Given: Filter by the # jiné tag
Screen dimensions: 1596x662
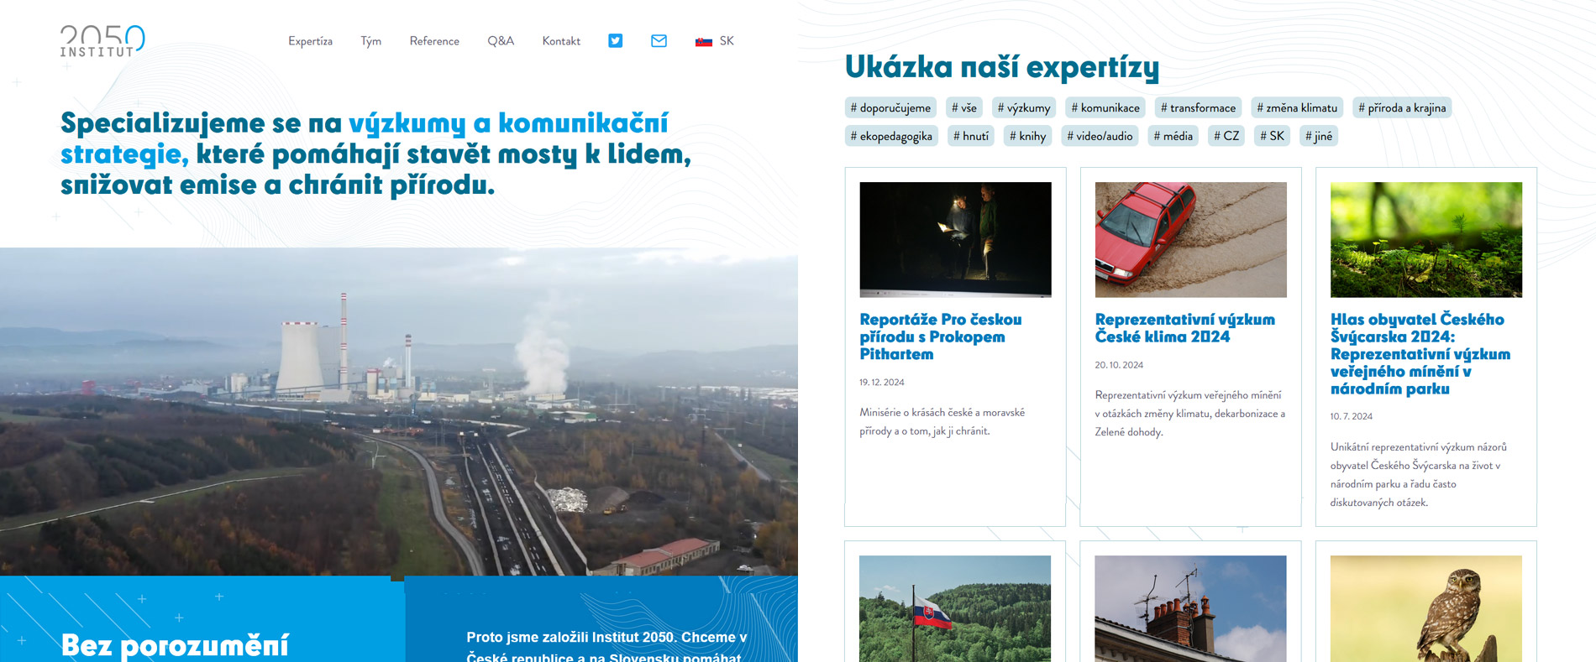Looking at the screenshot, I should (1319, 136).
